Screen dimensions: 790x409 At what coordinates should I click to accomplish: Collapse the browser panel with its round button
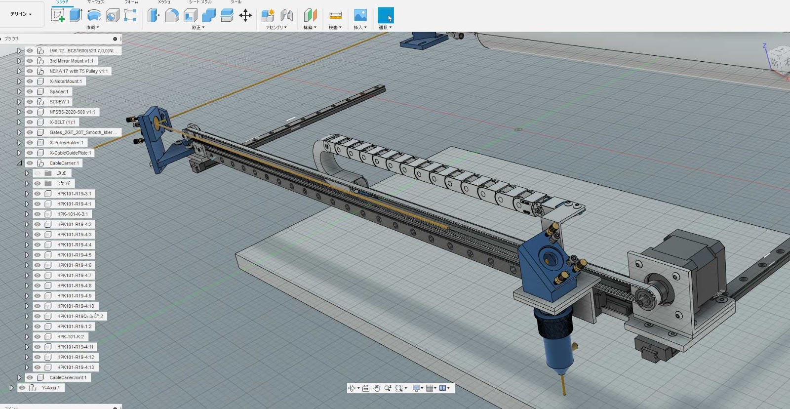pos(115,39)
